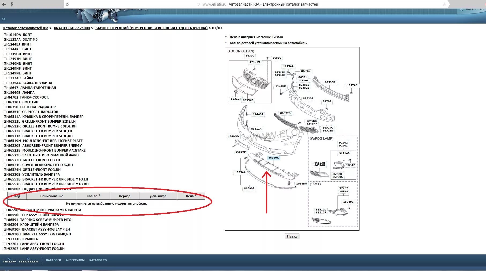Click diagram callout label 1125AA
This screenshot has width=486, height=271.
[288, 66]
